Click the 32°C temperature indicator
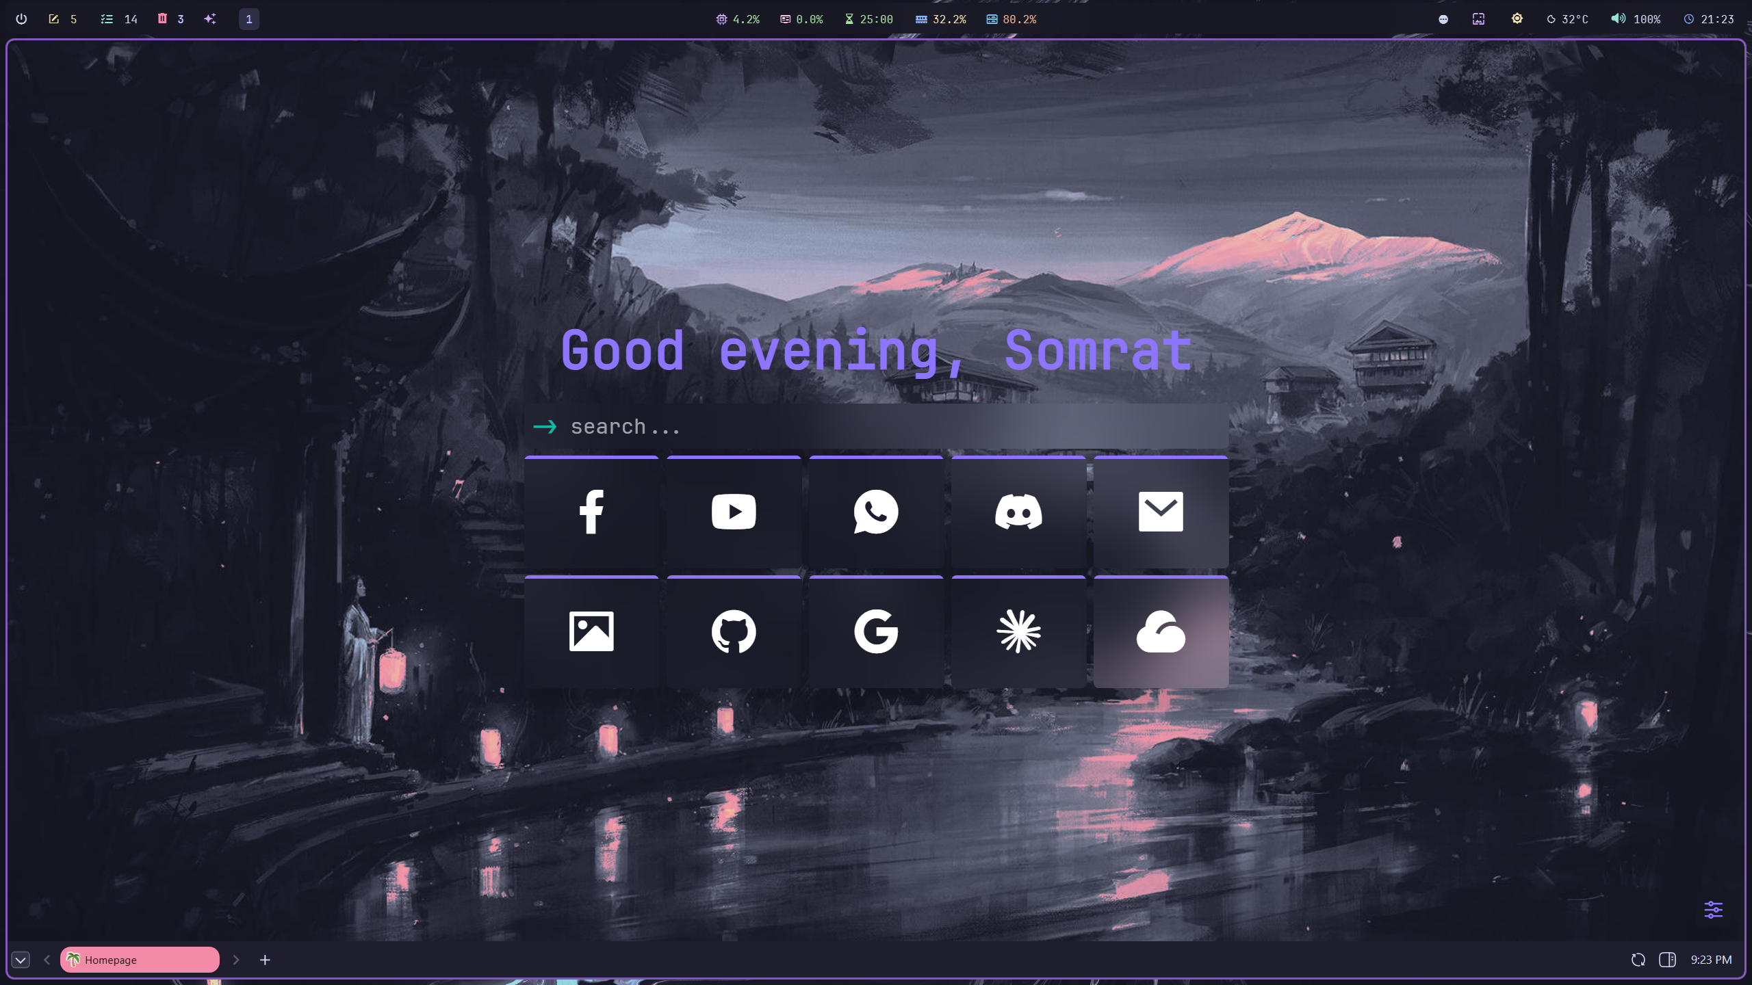Image resolution: width=1752 pixels, height=985 pixels. pyautogui.click(x=1567, y=19)
